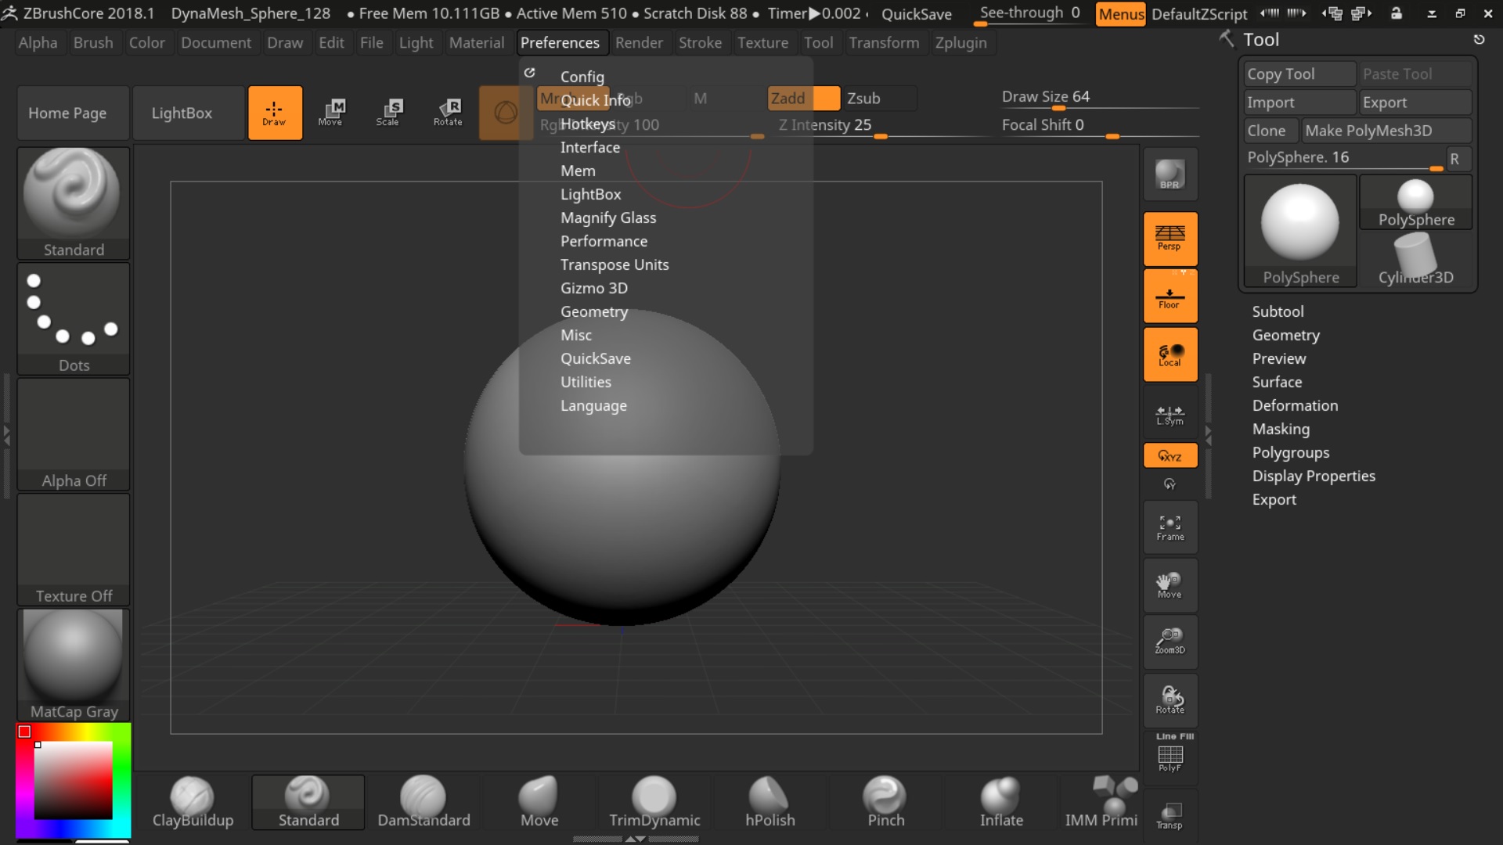The width and height of the screenshot is (1503, 845).
Task: Adjust the Draw Size slider
Action: (x=1100, y=98)
